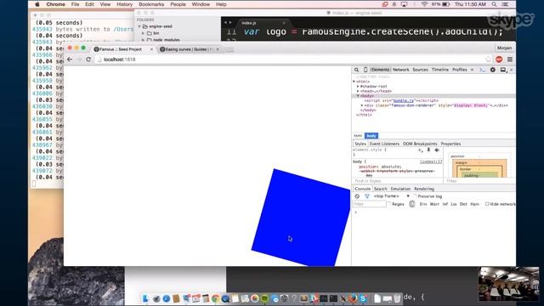This screenshot has height=306, width=544.
Task: Select the Easing curves browser tab
Action: pyautogui.click(x=189, y=49)
